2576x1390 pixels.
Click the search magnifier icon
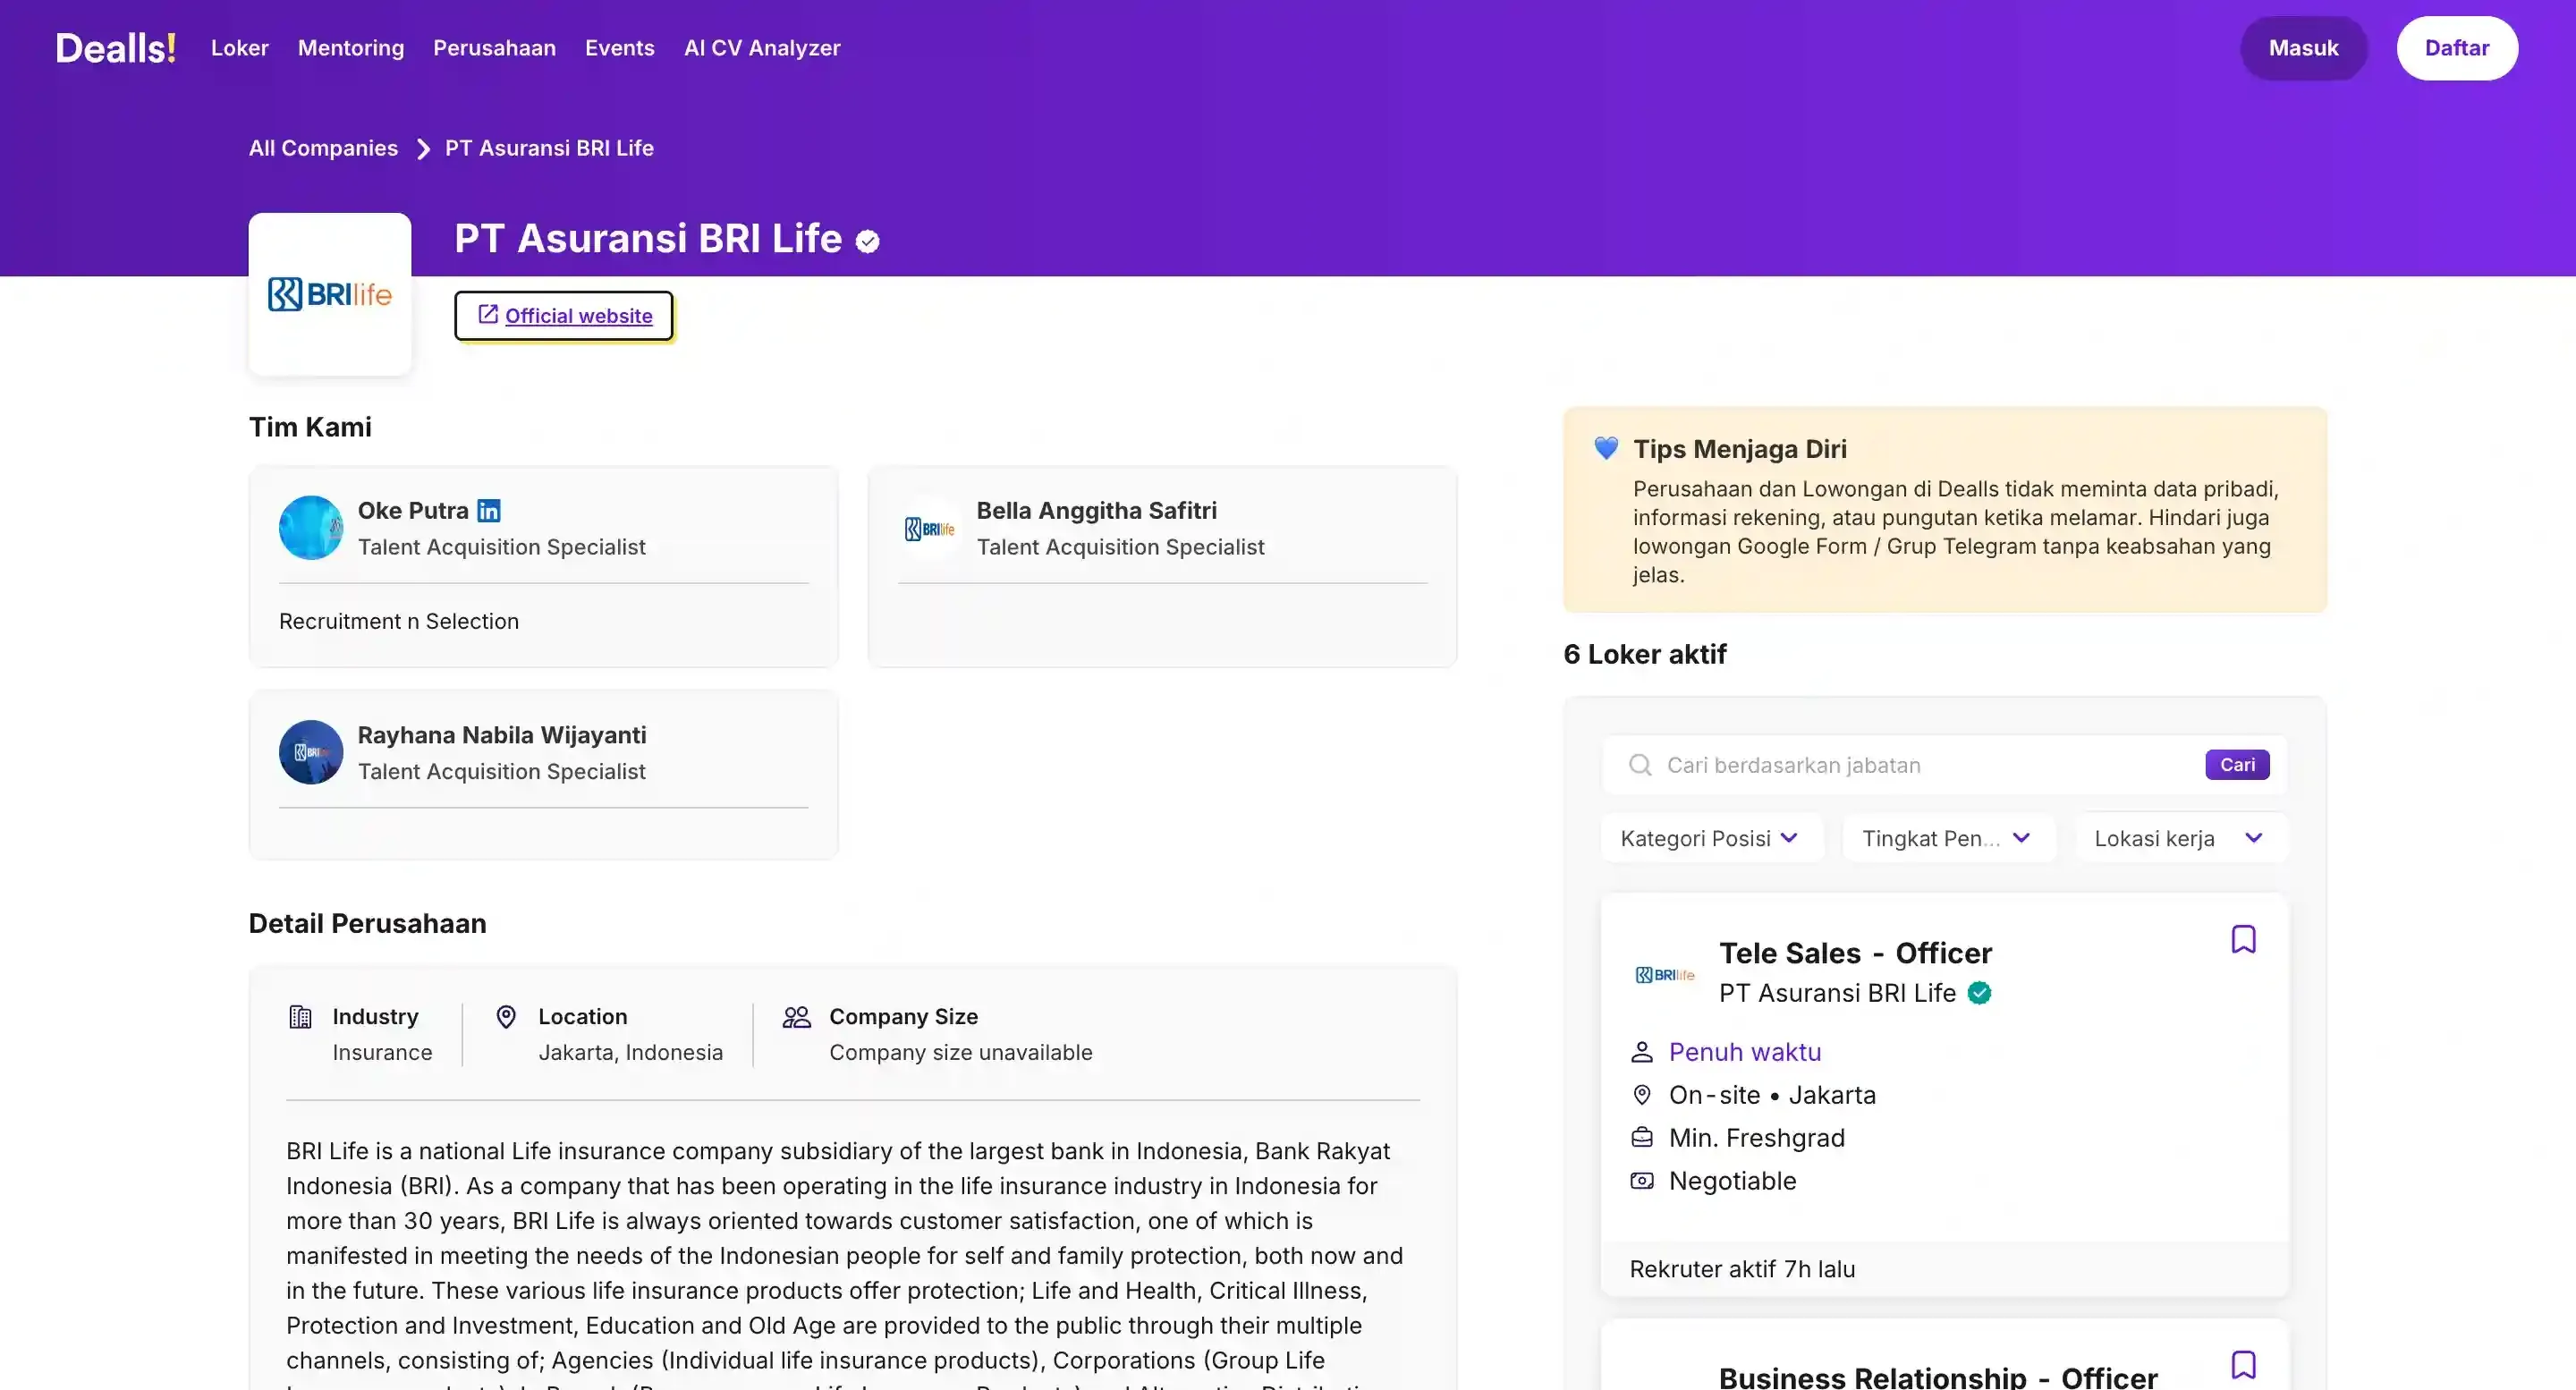tap(1640, 765)
